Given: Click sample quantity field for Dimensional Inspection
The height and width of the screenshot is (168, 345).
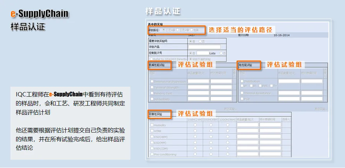Looking at the screenshot, I should point(199,81).
